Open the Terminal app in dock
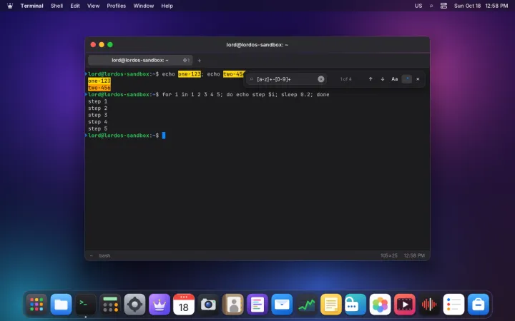Screen dimensions: 515x321 (86, 305)
